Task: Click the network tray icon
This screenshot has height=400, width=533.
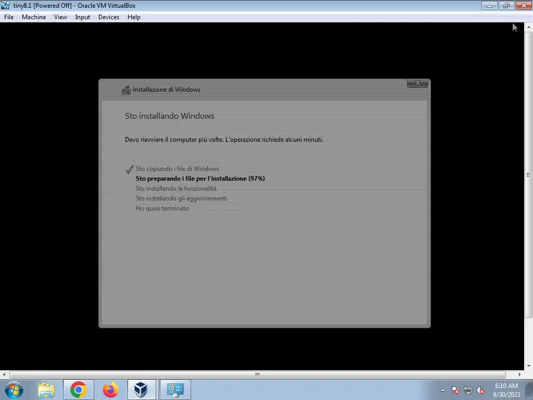Action: pos(468,390)
